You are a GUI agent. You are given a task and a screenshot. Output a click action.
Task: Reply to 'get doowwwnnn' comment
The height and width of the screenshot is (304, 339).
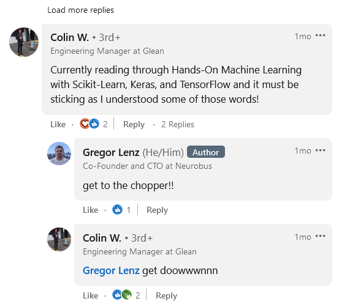tap(166, 295)
